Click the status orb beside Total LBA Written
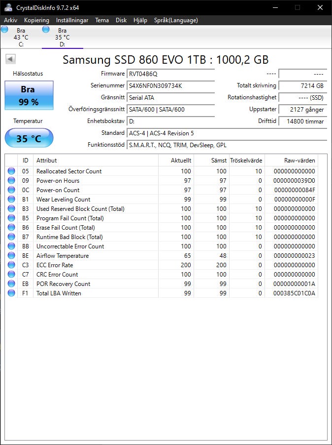Viewport: 332px width, 445px height. [x=11, y=293]
